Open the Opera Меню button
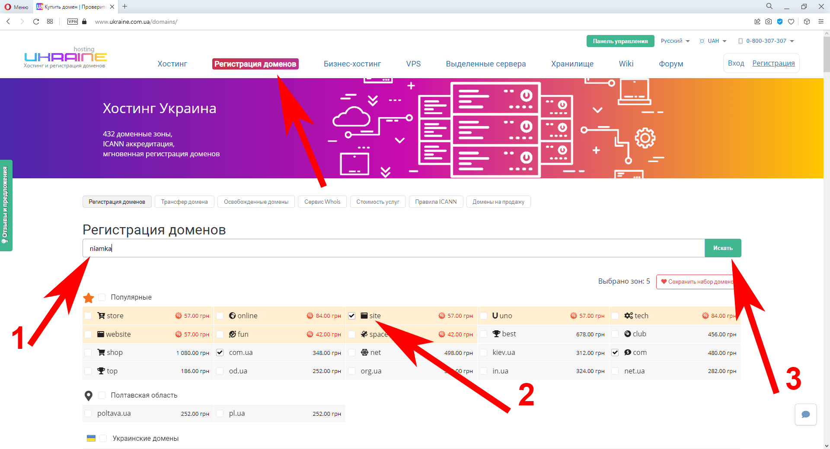Viewport: 830px width, 449px height. [x=16, y=6]
